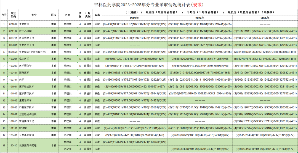This screenshot has height=153, width=298.
Task: Click the 2024 cell starting (2)/530(86973) for 医学影像技术
Action: (200, 94)
